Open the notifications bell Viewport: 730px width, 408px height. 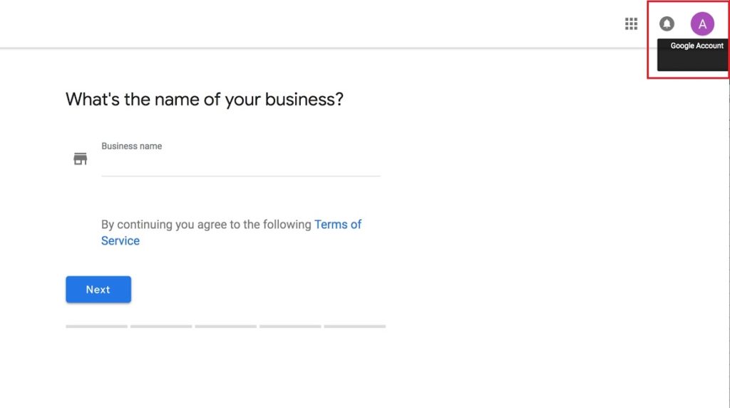pyautogui.click(x=667, y=24)
